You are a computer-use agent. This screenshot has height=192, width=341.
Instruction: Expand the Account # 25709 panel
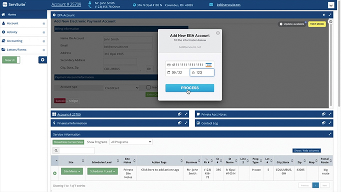(186, 114)
